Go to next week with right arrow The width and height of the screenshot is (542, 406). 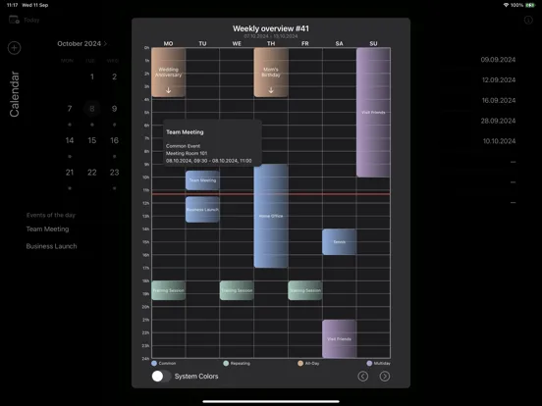(384, 376)
